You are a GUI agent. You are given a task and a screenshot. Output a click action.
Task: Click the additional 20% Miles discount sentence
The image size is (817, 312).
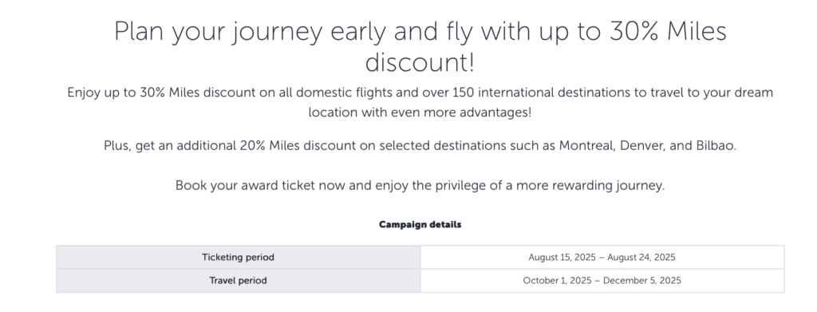420,146
